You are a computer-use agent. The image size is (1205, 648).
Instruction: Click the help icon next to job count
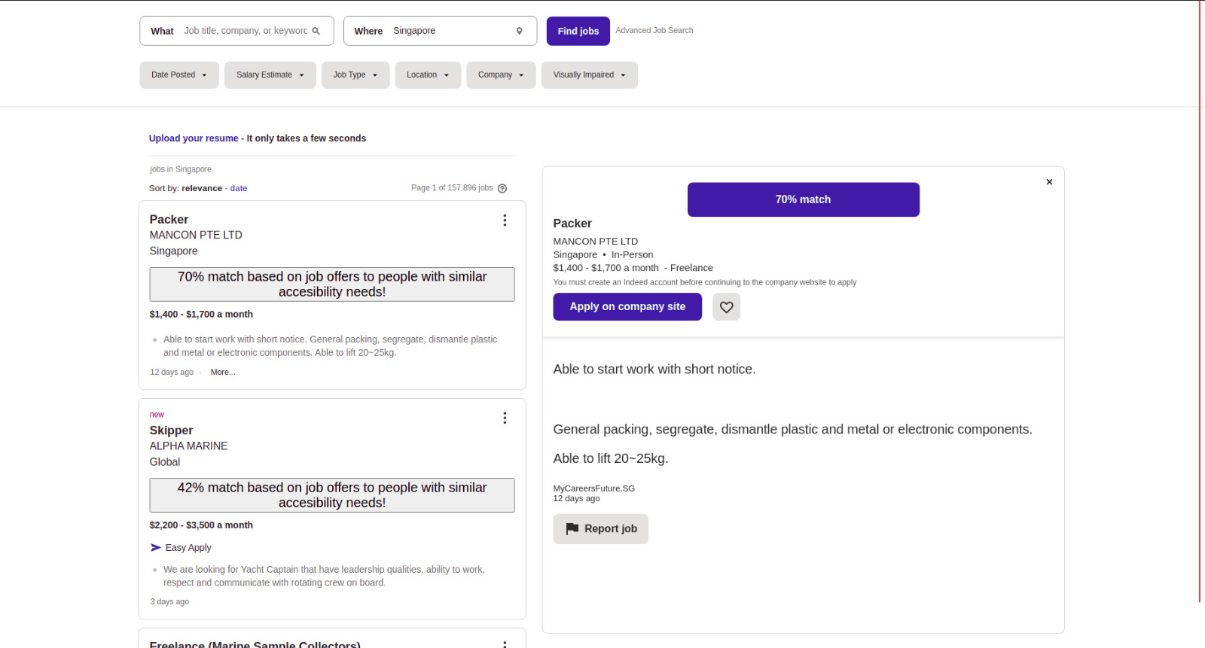502,188
